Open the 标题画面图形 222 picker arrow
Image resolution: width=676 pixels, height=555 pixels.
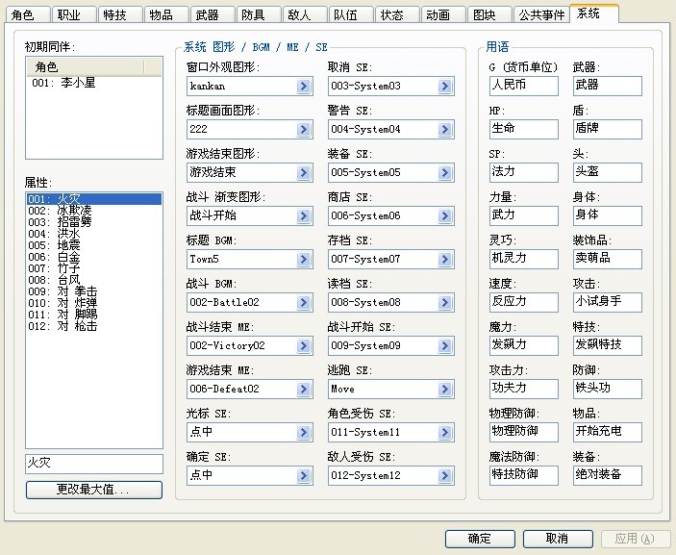[x=304, y=129]
